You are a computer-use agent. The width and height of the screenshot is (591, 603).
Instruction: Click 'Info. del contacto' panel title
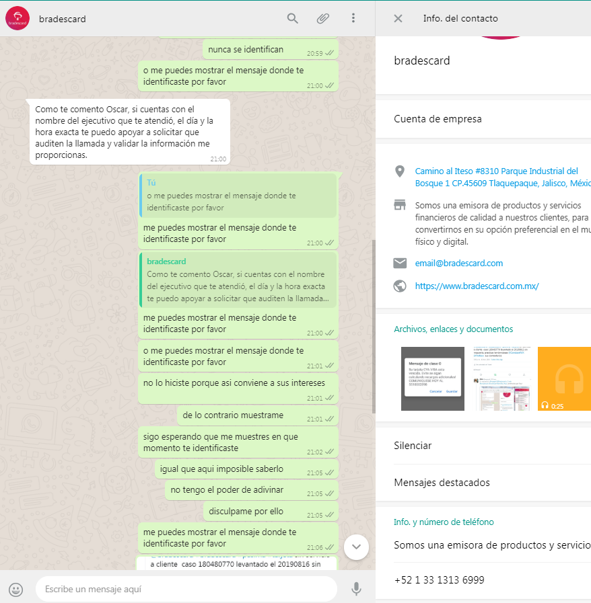460,18
